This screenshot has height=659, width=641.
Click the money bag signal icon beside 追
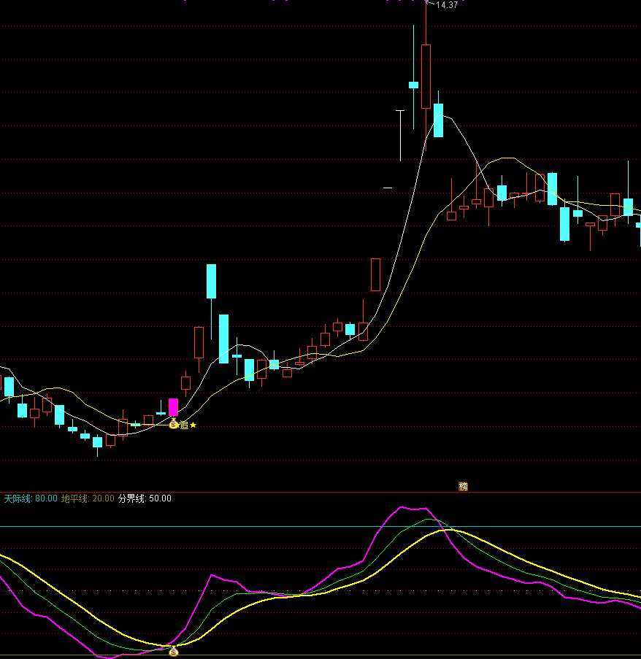click(x=174, y=424)
